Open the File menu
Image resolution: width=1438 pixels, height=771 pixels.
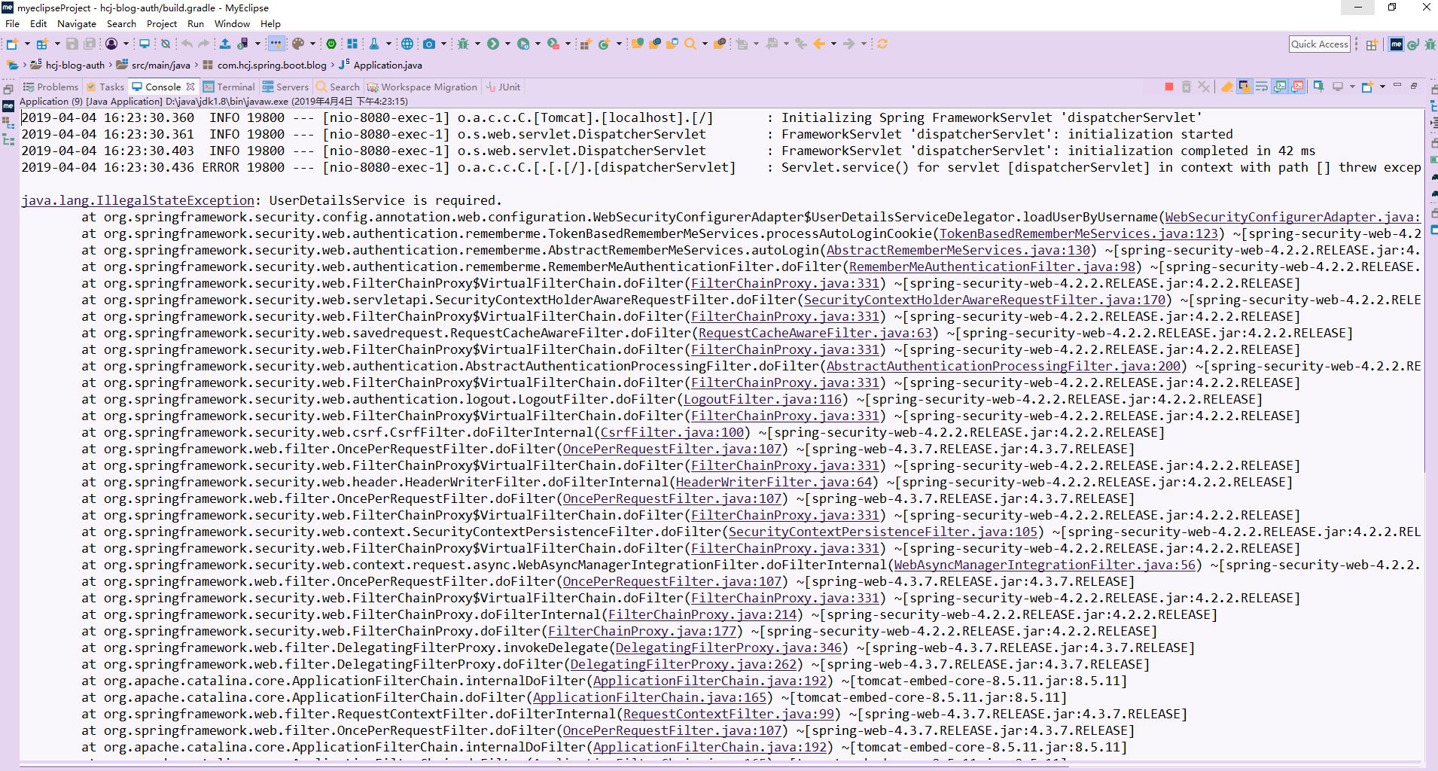(x=13, y=23)
